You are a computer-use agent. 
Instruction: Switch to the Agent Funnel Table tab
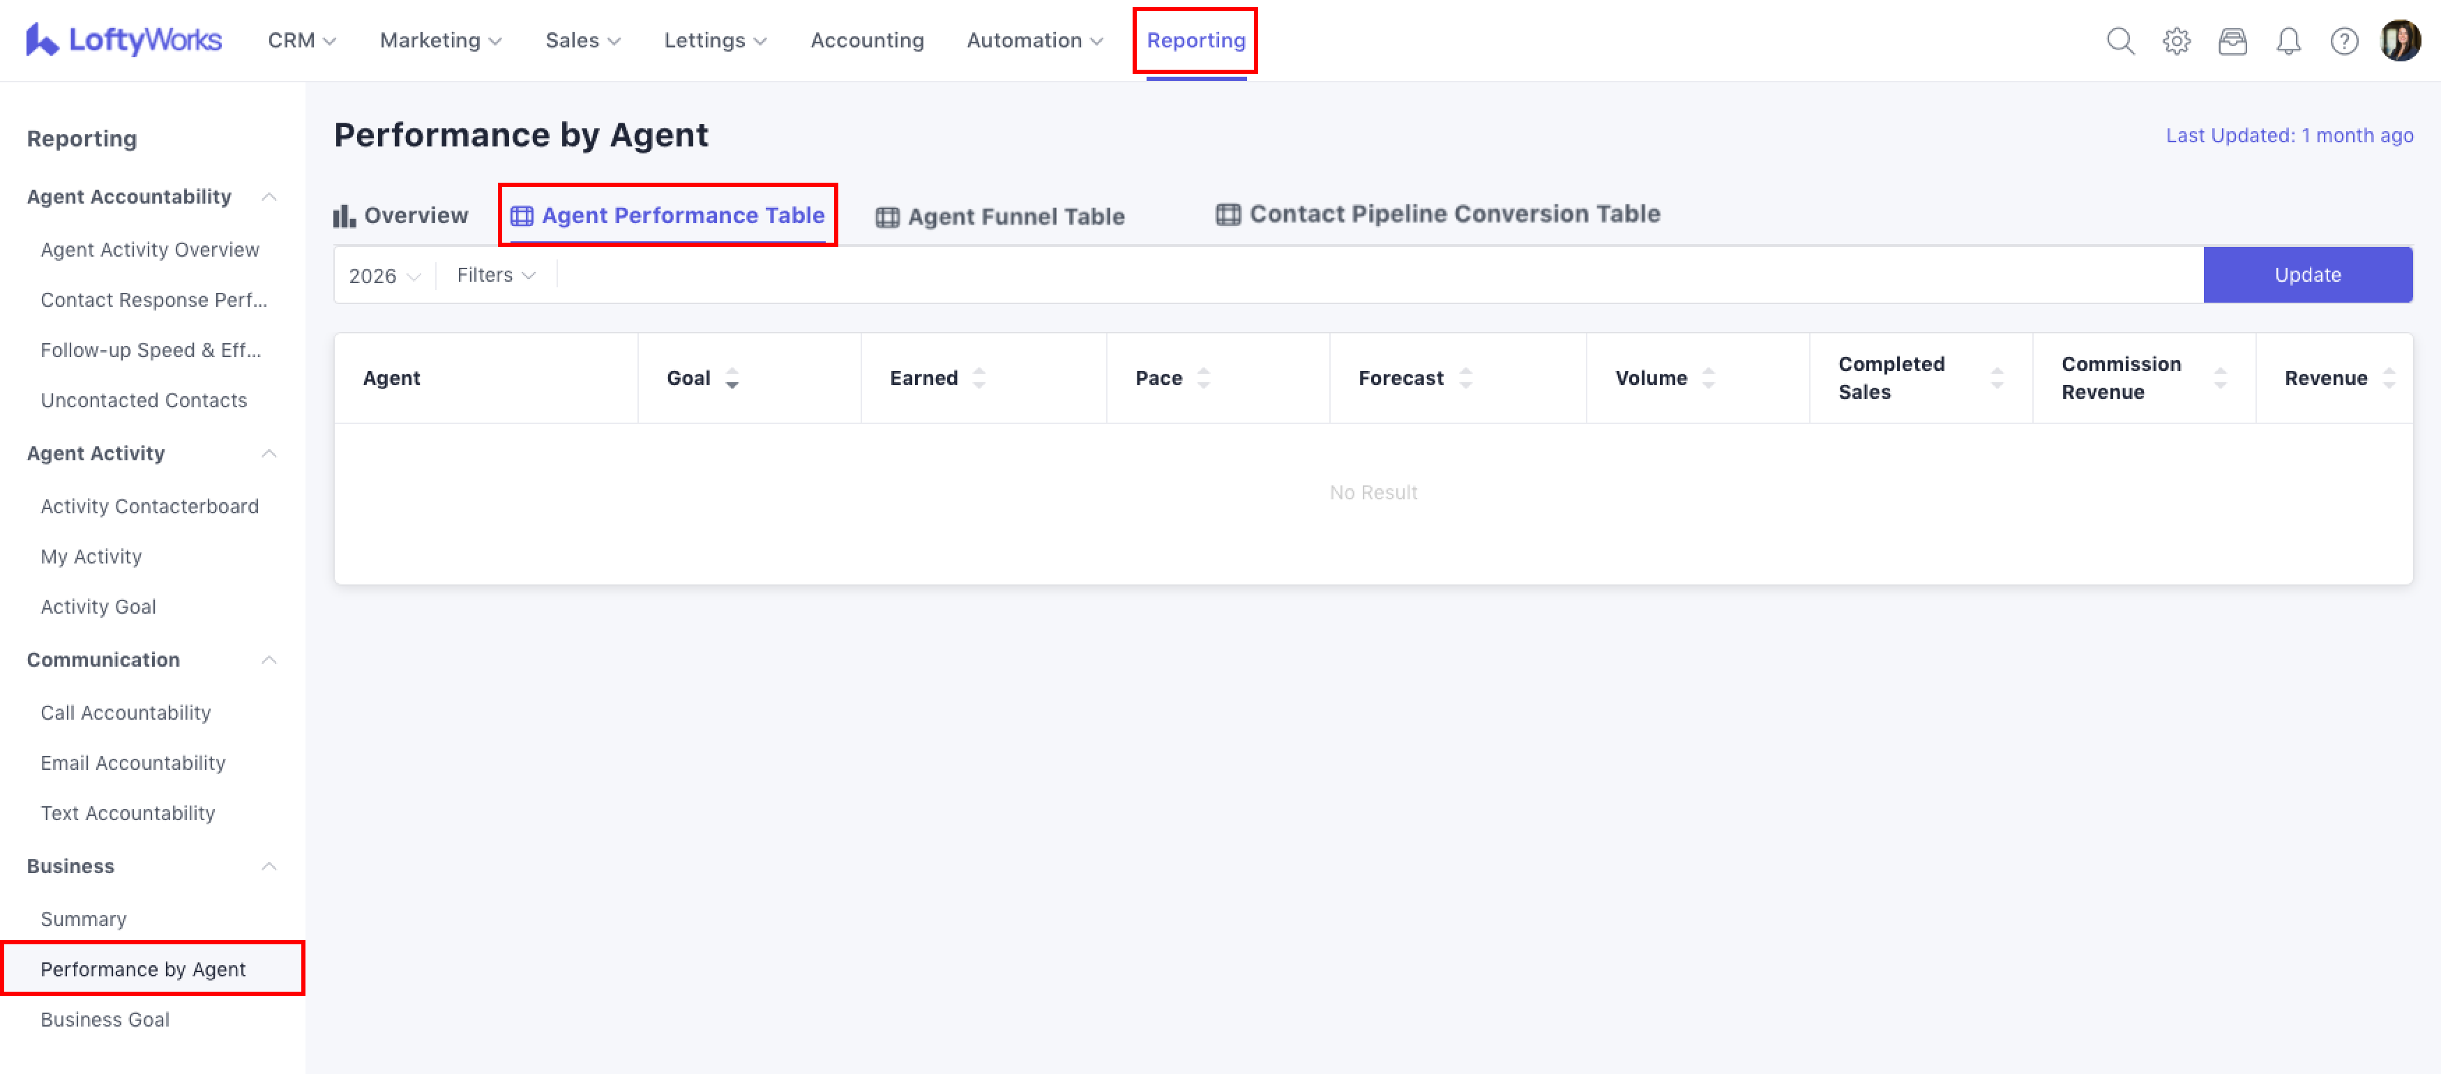coord(999,216)
